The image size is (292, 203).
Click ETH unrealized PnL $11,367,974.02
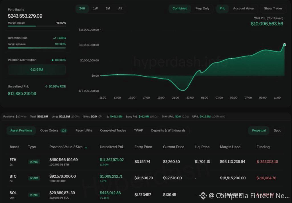tap(112, 160)
